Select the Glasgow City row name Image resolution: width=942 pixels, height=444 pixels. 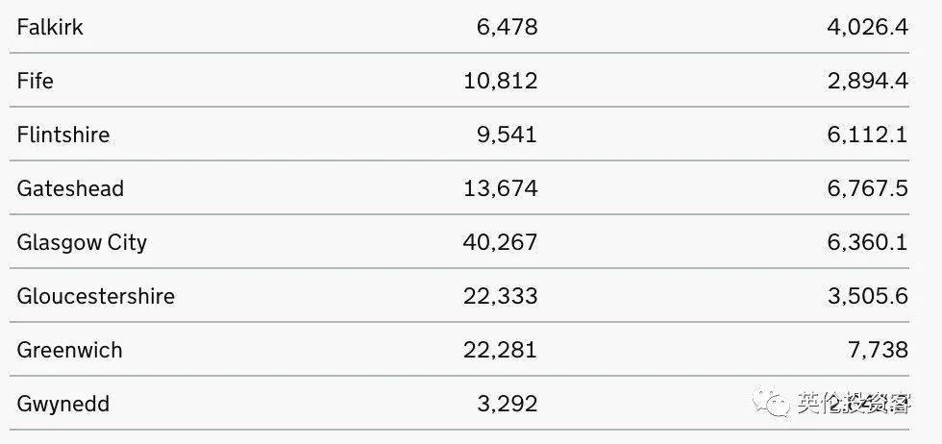click(x=82, y=243)
